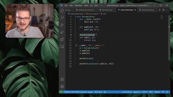Open the Search view icon
173x97 pixels.
point(62,18)
